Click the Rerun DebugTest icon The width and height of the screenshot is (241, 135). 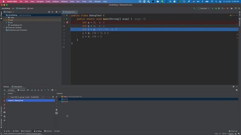(x=5, y=90)
